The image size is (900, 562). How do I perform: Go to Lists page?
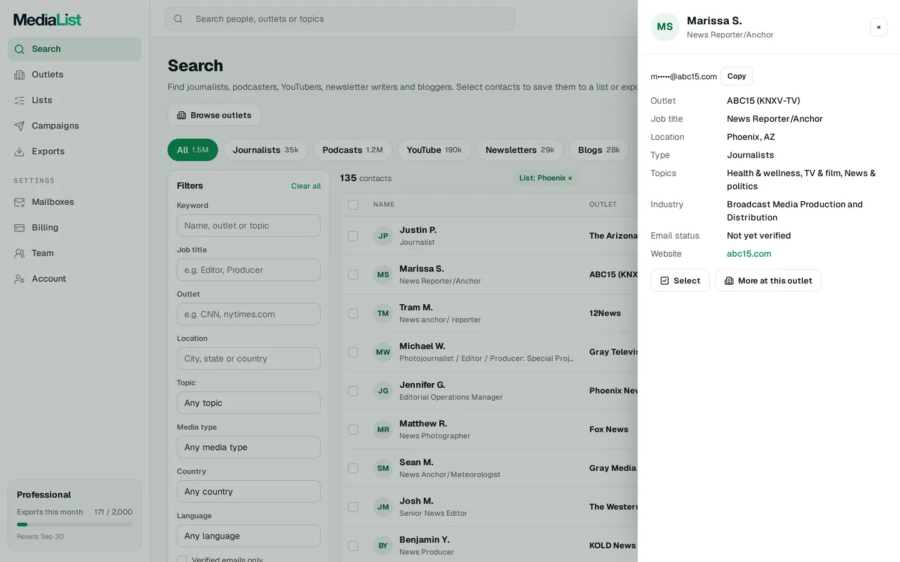click(x=74, y=100)
